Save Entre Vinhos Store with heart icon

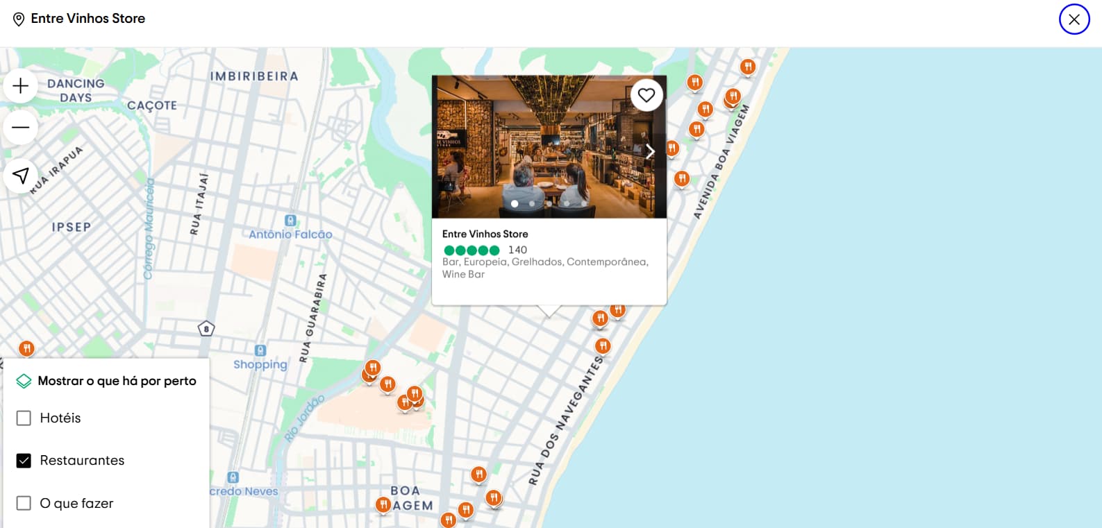click(x=646, y=95)
